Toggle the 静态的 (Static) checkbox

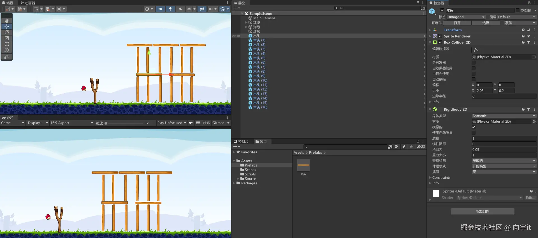pyautogui.click(x=518, y=10)
